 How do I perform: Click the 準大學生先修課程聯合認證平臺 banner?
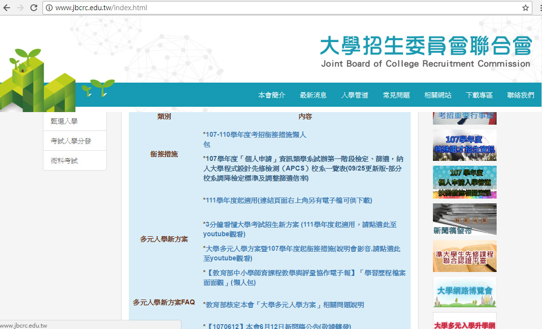464,256
